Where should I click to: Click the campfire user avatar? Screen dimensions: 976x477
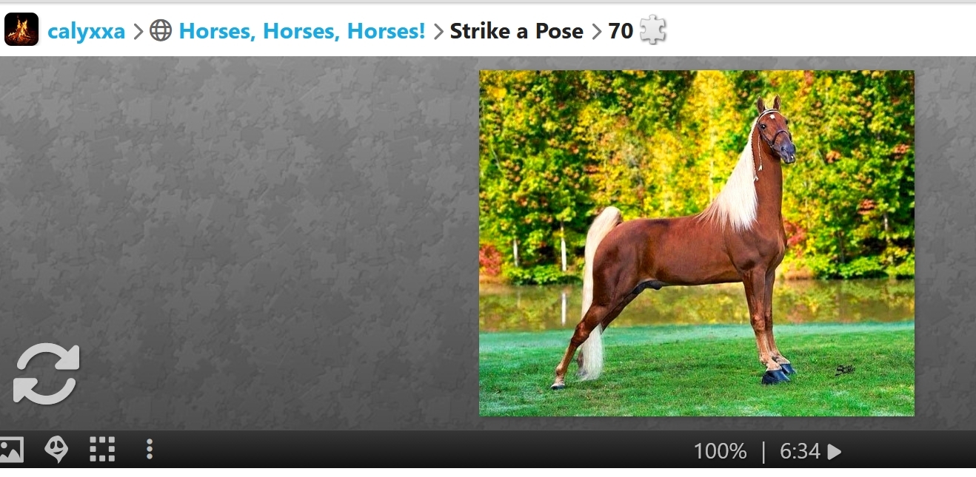tap(21, 30)
